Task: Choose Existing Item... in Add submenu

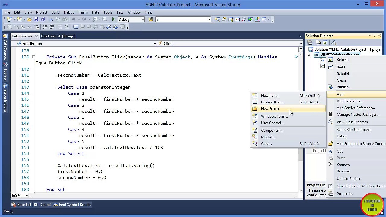Action: [x=288, y=102]
